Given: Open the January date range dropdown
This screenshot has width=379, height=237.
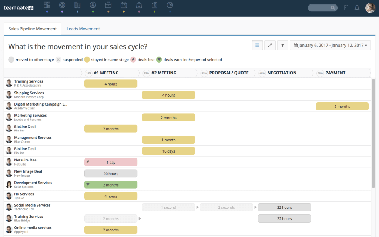Looking at the screenshot, I should [331, 45].
